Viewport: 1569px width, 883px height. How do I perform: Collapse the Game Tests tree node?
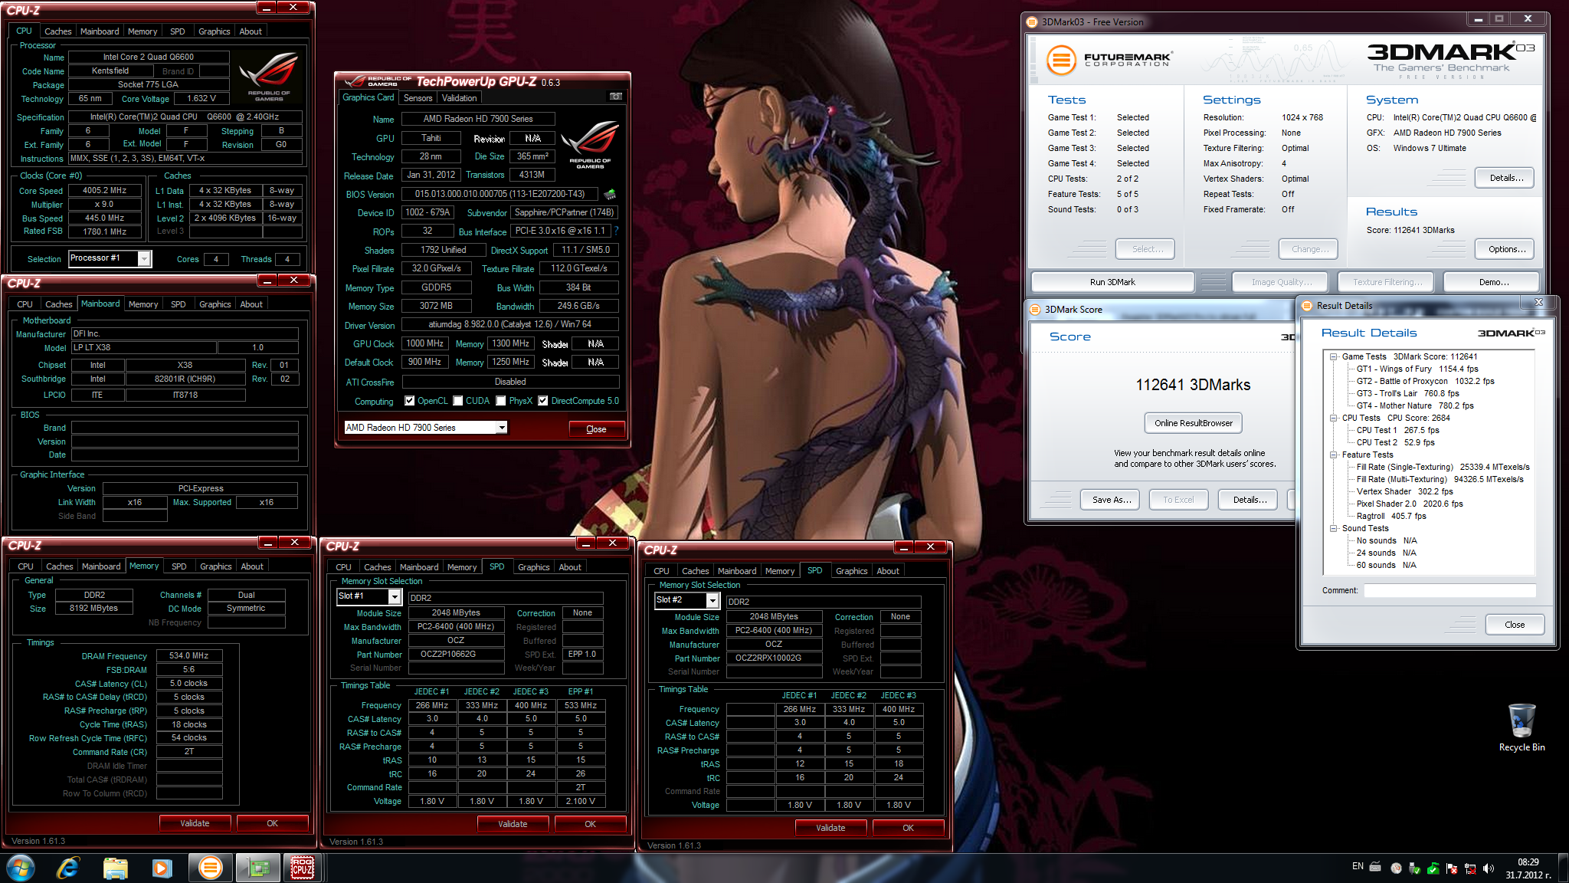[1334, 356]
